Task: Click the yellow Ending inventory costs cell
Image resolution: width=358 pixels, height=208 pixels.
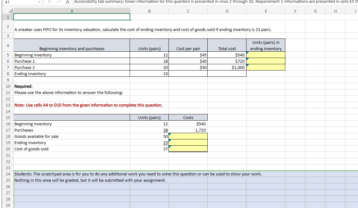Action: [188, 143]
